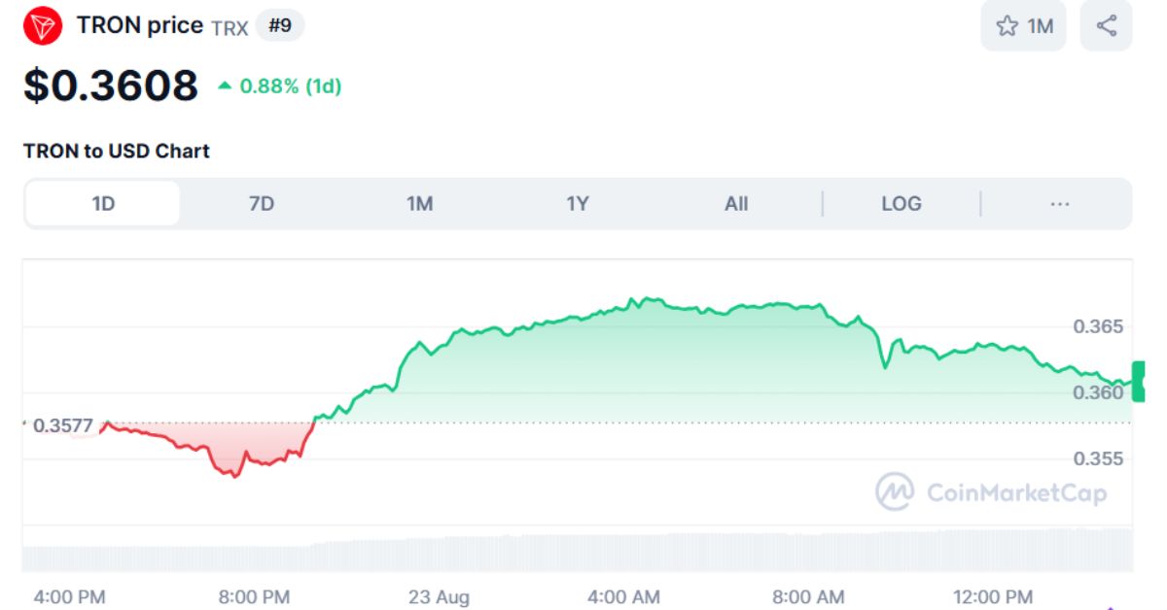Click the green current price marker on chart edge
The image size is (1167, 610).
tap(1139, 381)
